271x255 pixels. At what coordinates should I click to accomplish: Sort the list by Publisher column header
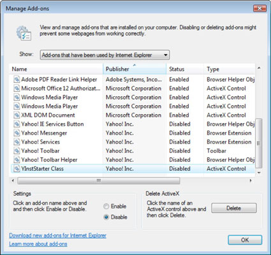[x=135, y=69]
